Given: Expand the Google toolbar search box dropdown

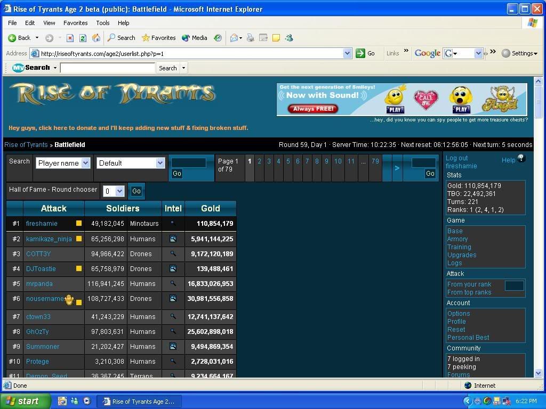Looking at the screenshot, I should point(478,53).
